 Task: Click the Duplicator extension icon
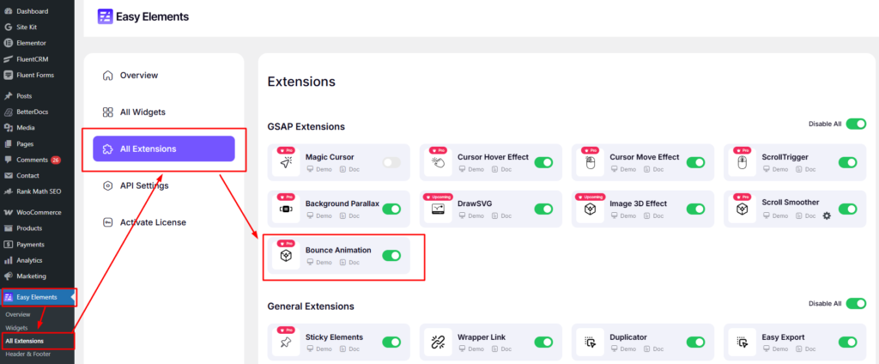tap(590, 343)
